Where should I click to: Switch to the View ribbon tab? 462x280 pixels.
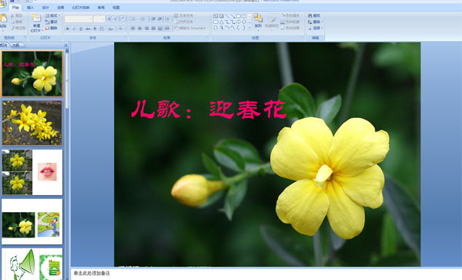(x=116, y=8)
